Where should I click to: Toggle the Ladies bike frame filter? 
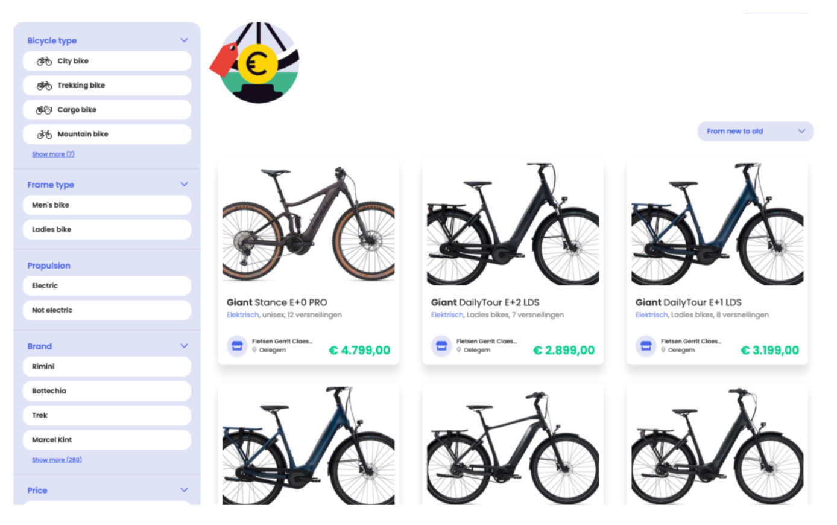point(107,229)
